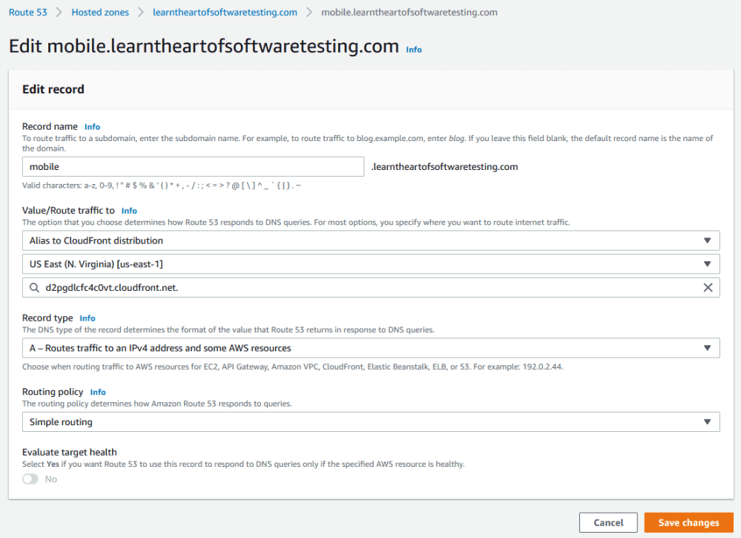Navigate to Hosted zones breadcrumb

100,13
